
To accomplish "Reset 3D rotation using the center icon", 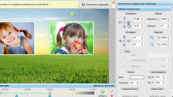I will click(x=124, y=41).
